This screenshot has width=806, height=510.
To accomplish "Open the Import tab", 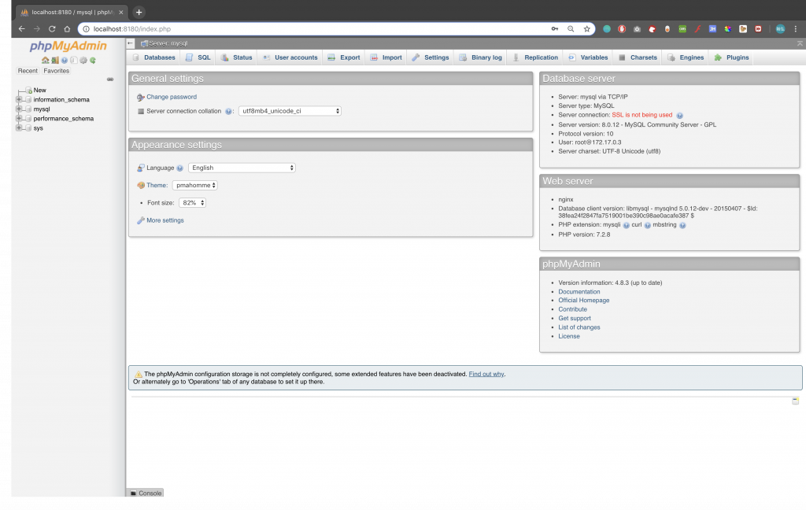I will [386, 57].
